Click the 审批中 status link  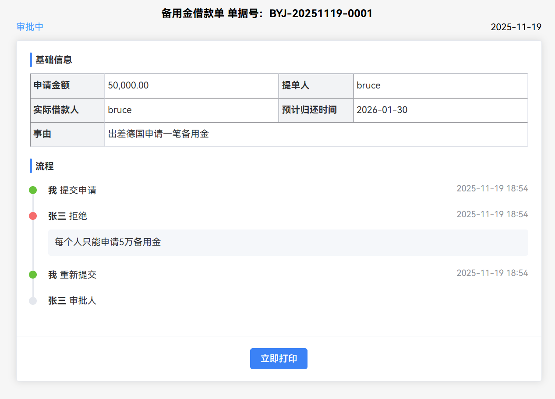[x=30, y=27]
